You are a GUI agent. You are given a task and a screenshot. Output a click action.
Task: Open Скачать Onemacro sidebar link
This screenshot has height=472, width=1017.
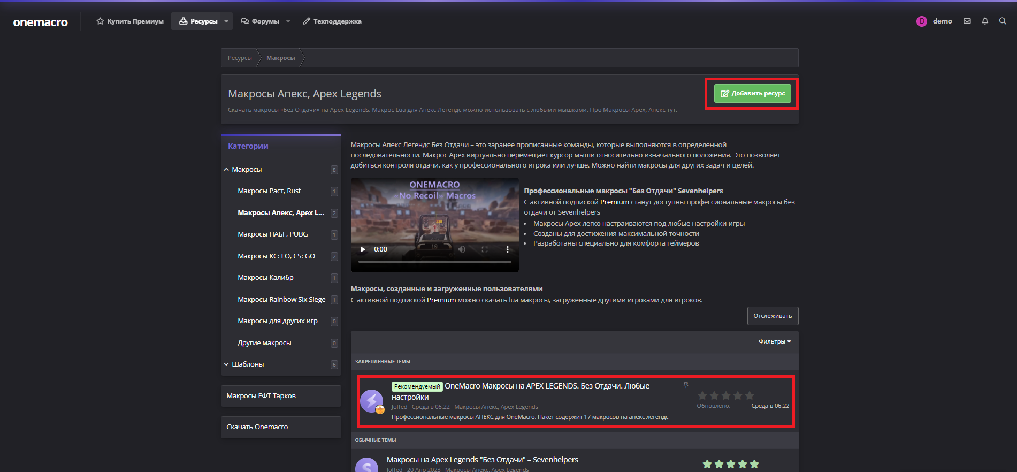point(281,427)
